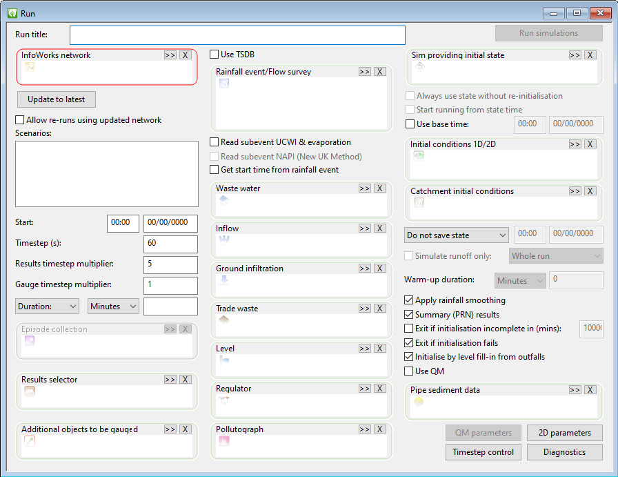Click the Inflow object icon
618x477 pixels.
(224, 240)
